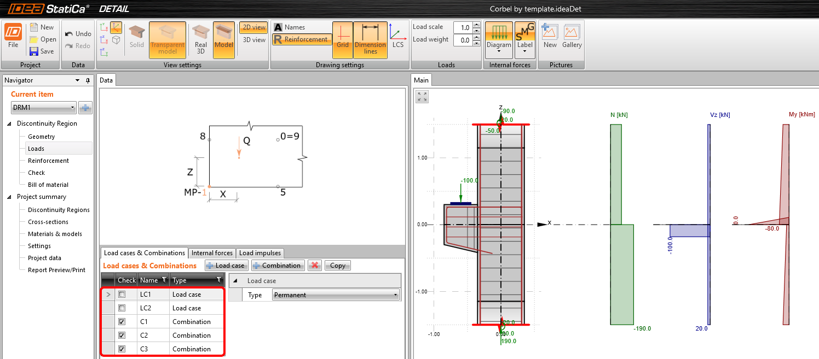This screenshot has height=359, width=819.
Task: Open the Diagram internal forces tool
Action: (498, 38)
